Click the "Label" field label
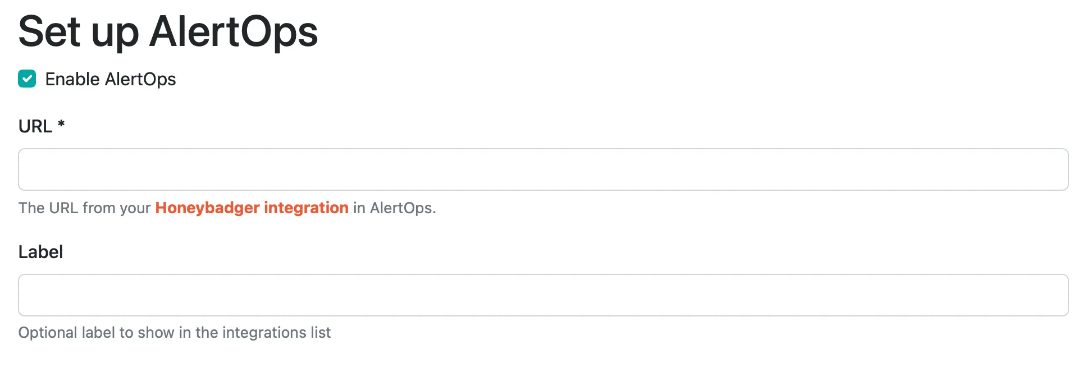 coord(40,252)
